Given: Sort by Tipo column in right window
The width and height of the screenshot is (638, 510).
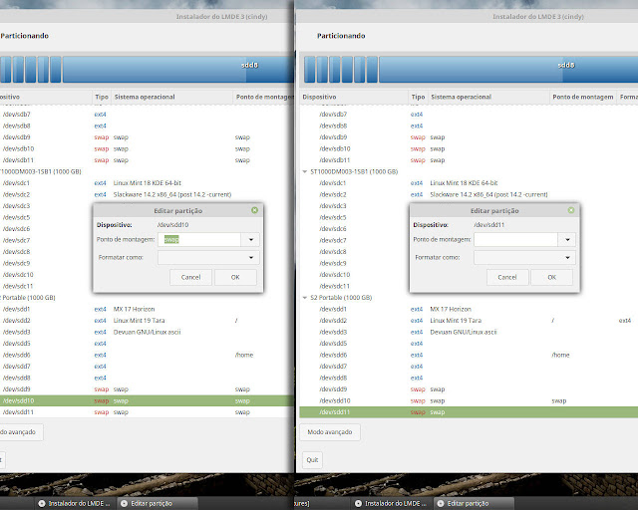Looking at the screenshot, I should click(418, 97).
